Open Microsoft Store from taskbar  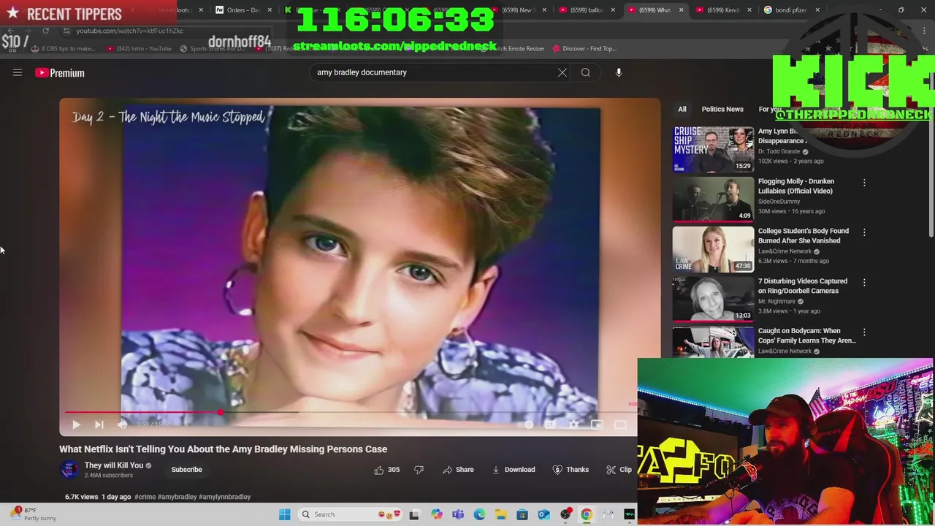[522, 514]
